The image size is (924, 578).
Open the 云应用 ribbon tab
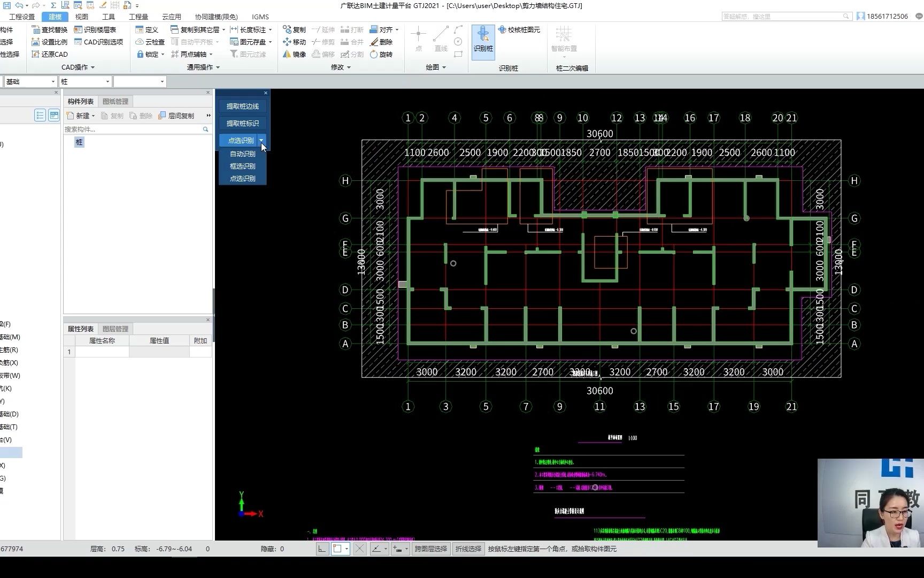point(171,17)
